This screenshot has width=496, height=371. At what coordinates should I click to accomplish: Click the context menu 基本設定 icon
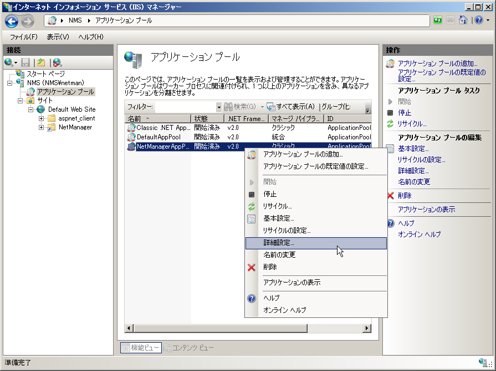252,218
